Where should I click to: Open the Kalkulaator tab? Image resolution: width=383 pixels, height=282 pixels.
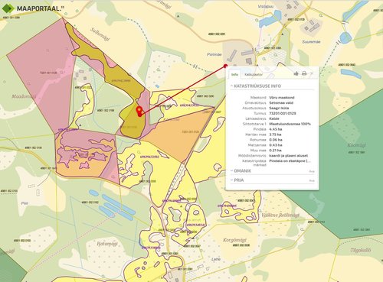[x=254, y=75]
